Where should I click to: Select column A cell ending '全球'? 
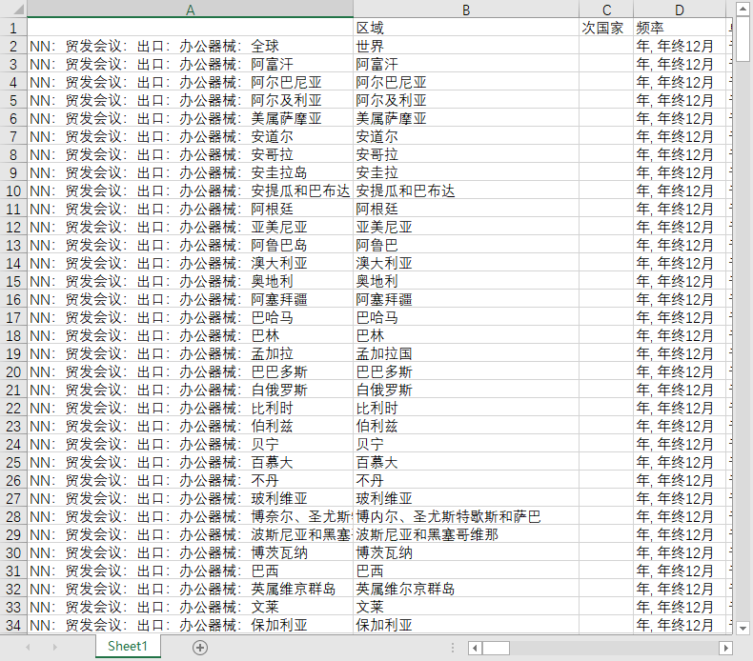tap(191, 46)
